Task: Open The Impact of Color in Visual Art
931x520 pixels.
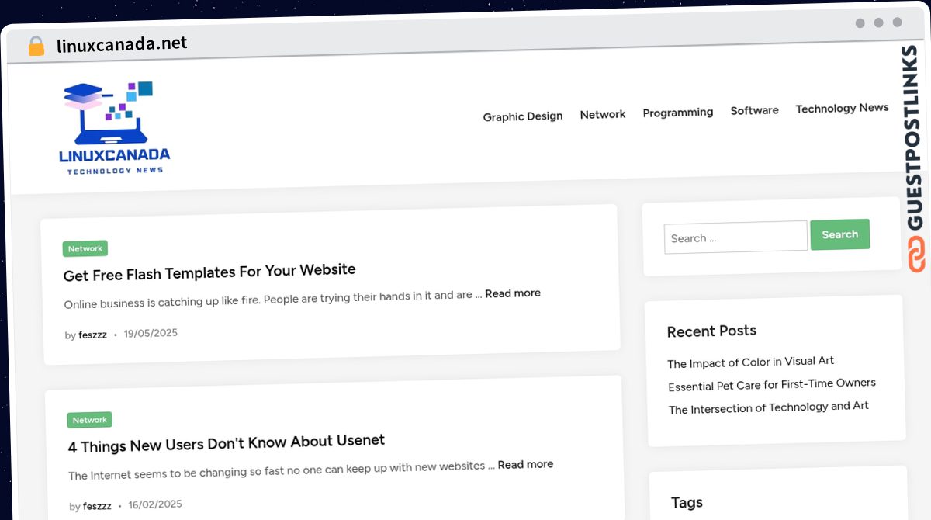Action: coord(751,362)
